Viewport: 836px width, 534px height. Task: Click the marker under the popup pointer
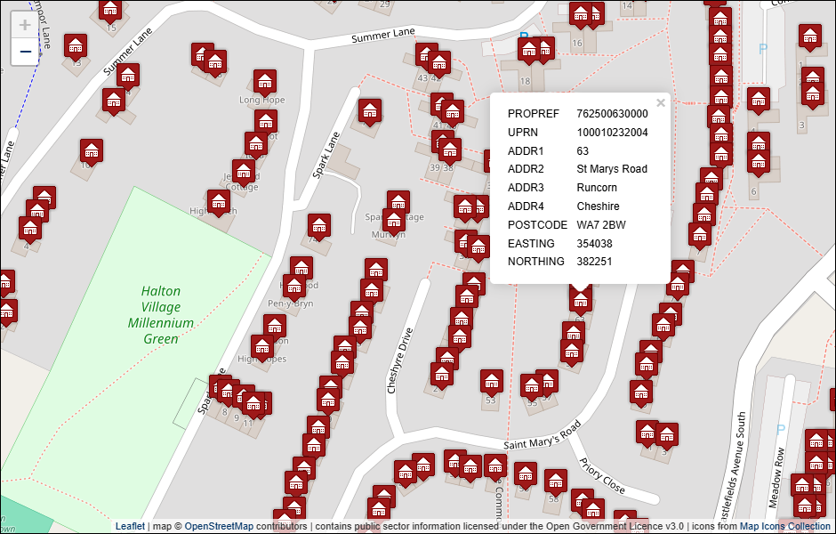(581, 303)
